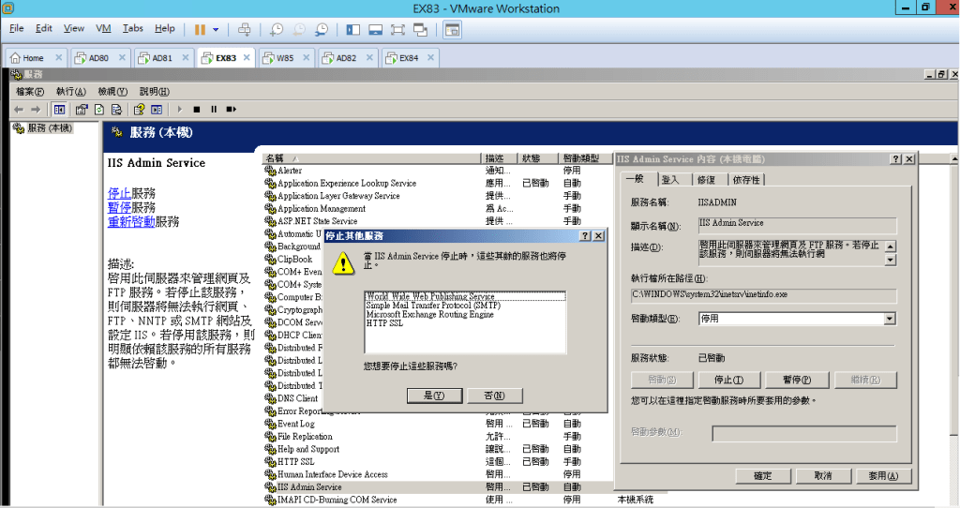Enter full screen mode from VMware toolbar
The width and height of the screenshot is (960, 508).
point(397,29)
